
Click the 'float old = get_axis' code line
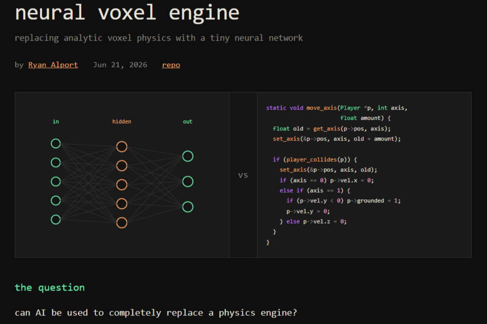(332, 129)
